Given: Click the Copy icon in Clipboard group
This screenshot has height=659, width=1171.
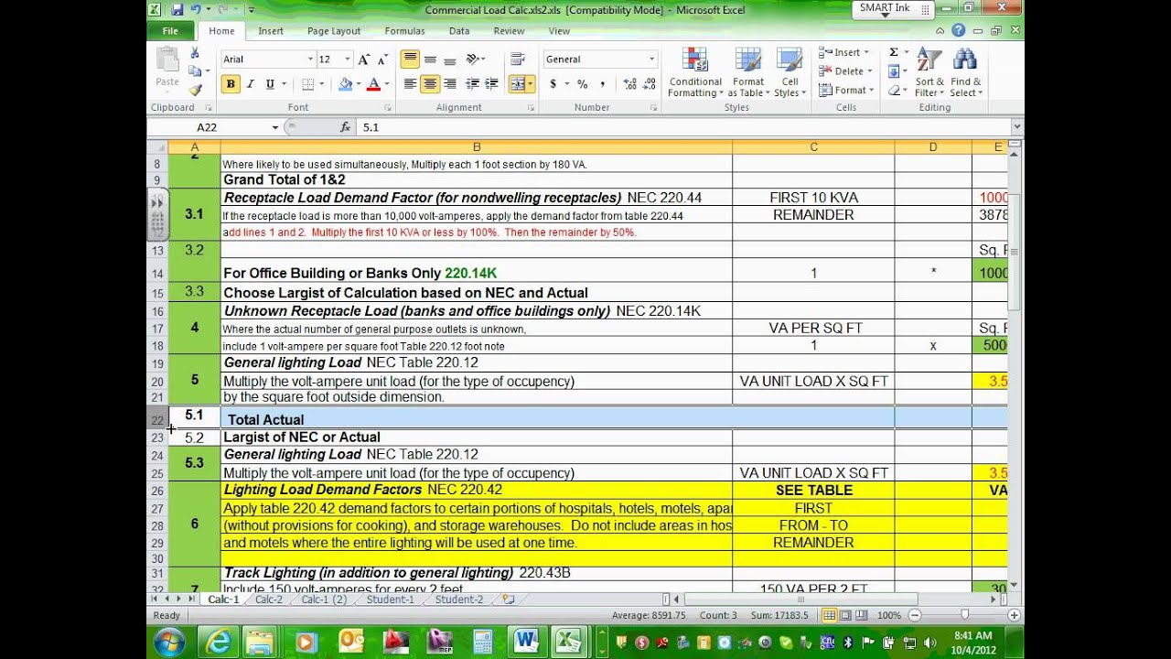Looking at the screenshot, I should coord(194,71).
